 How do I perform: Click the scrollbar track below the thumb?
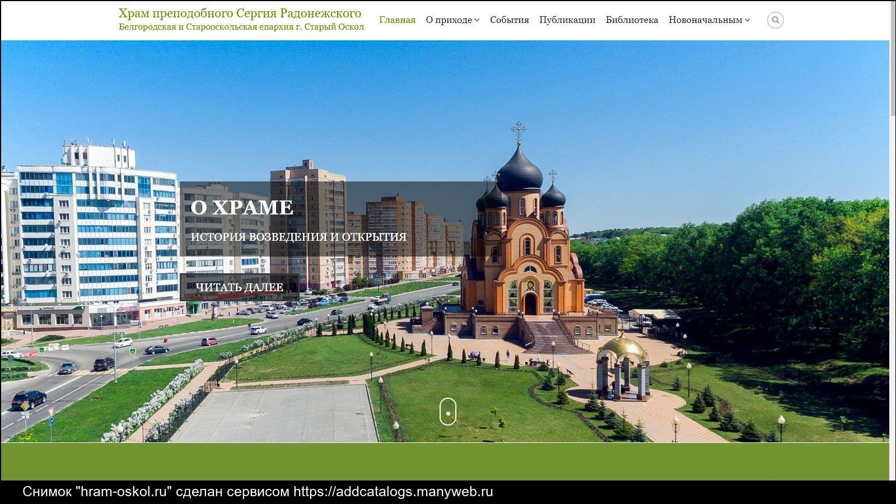tap(893, 280)
